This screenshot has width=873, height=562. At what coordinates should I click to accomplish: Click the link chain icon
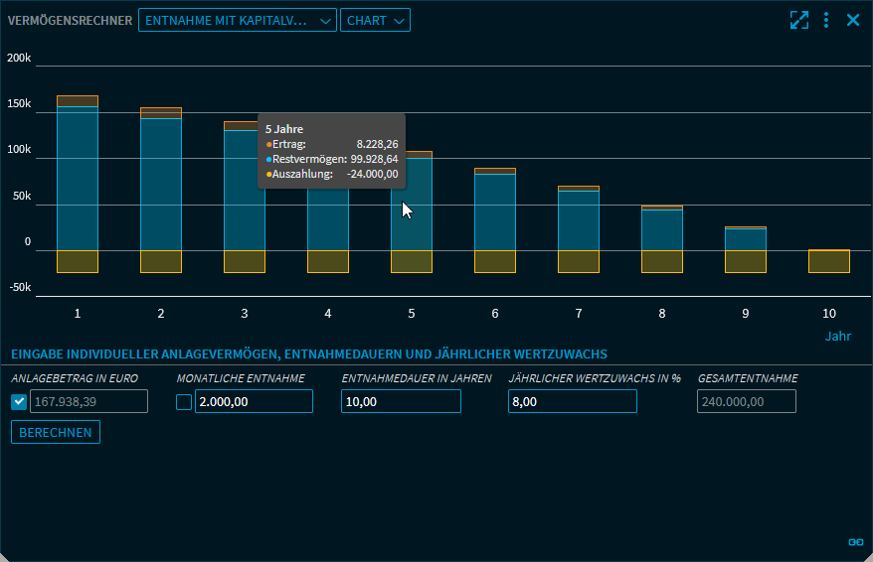[x=855, y=542]
